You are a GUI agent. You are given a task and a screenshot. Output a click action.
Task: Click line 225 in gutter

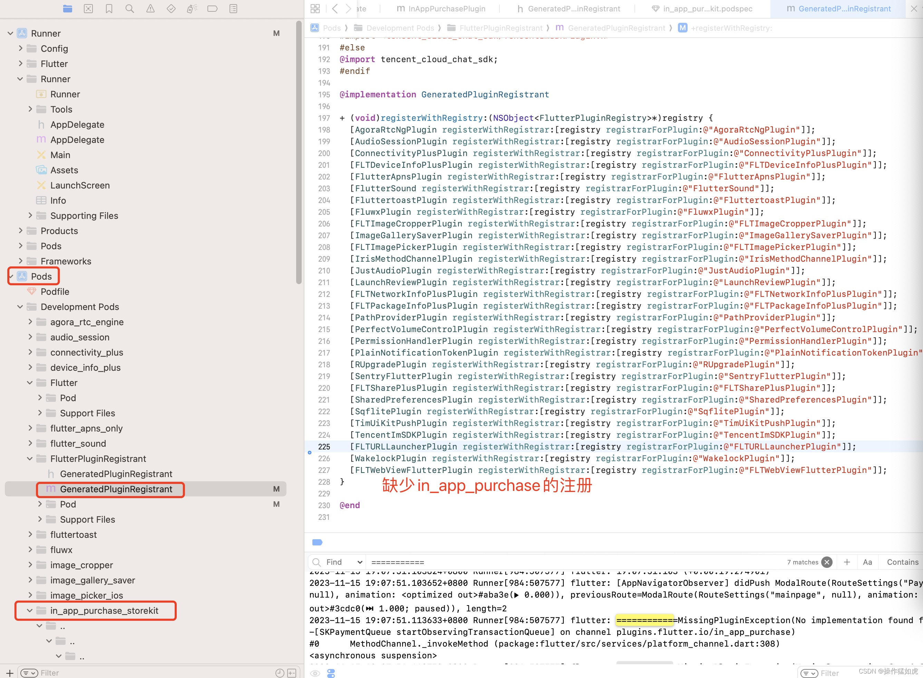(x=324, y=446)
